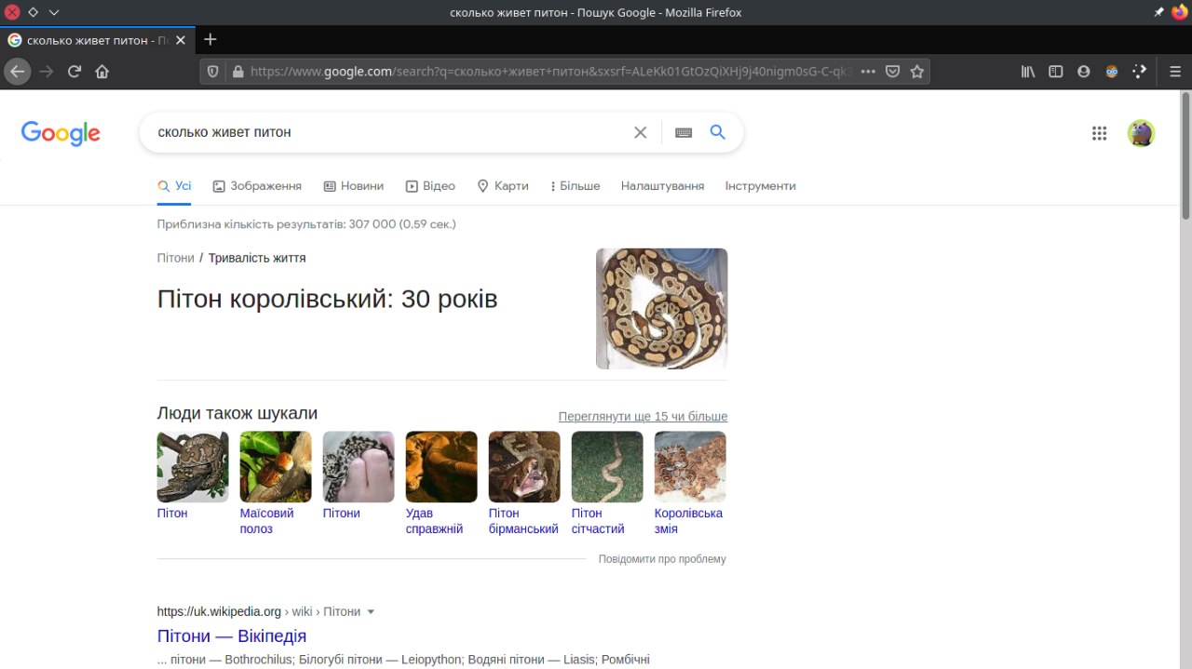Open the titlebar dropdown chevron
The height and width of the screenshot is (669, 1192).
coord(54,12)
